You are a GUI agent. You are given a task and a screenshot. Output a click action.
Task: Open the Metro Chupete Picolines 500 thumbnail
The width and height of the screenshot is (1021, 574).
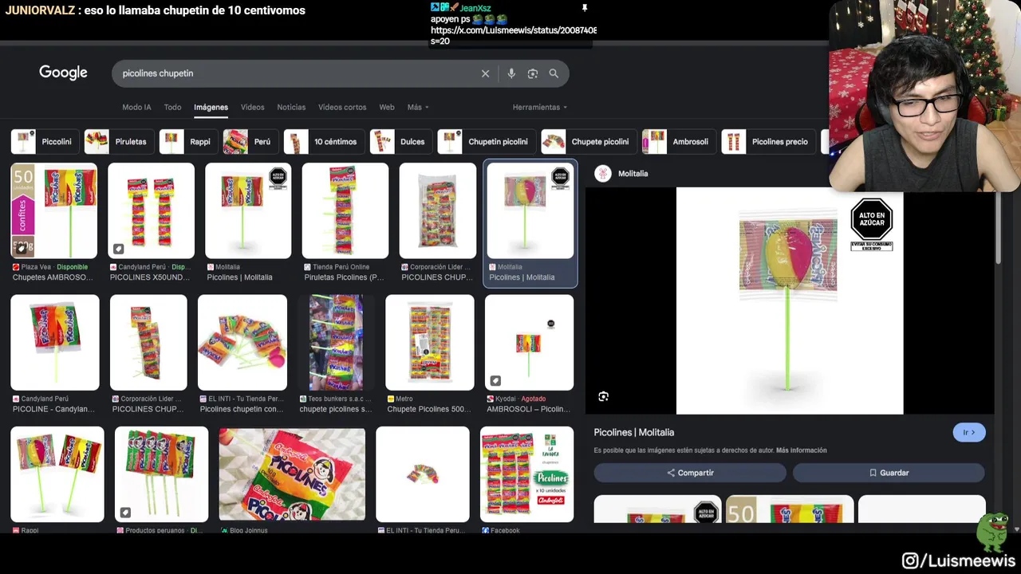pyautogui.click(x=430, y=343)
